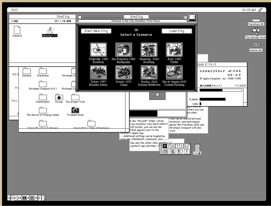The width and height of the screenshot is (271, 206).
Task: Click the monitor numbered 1 box
Action: (x=157, y=94)
